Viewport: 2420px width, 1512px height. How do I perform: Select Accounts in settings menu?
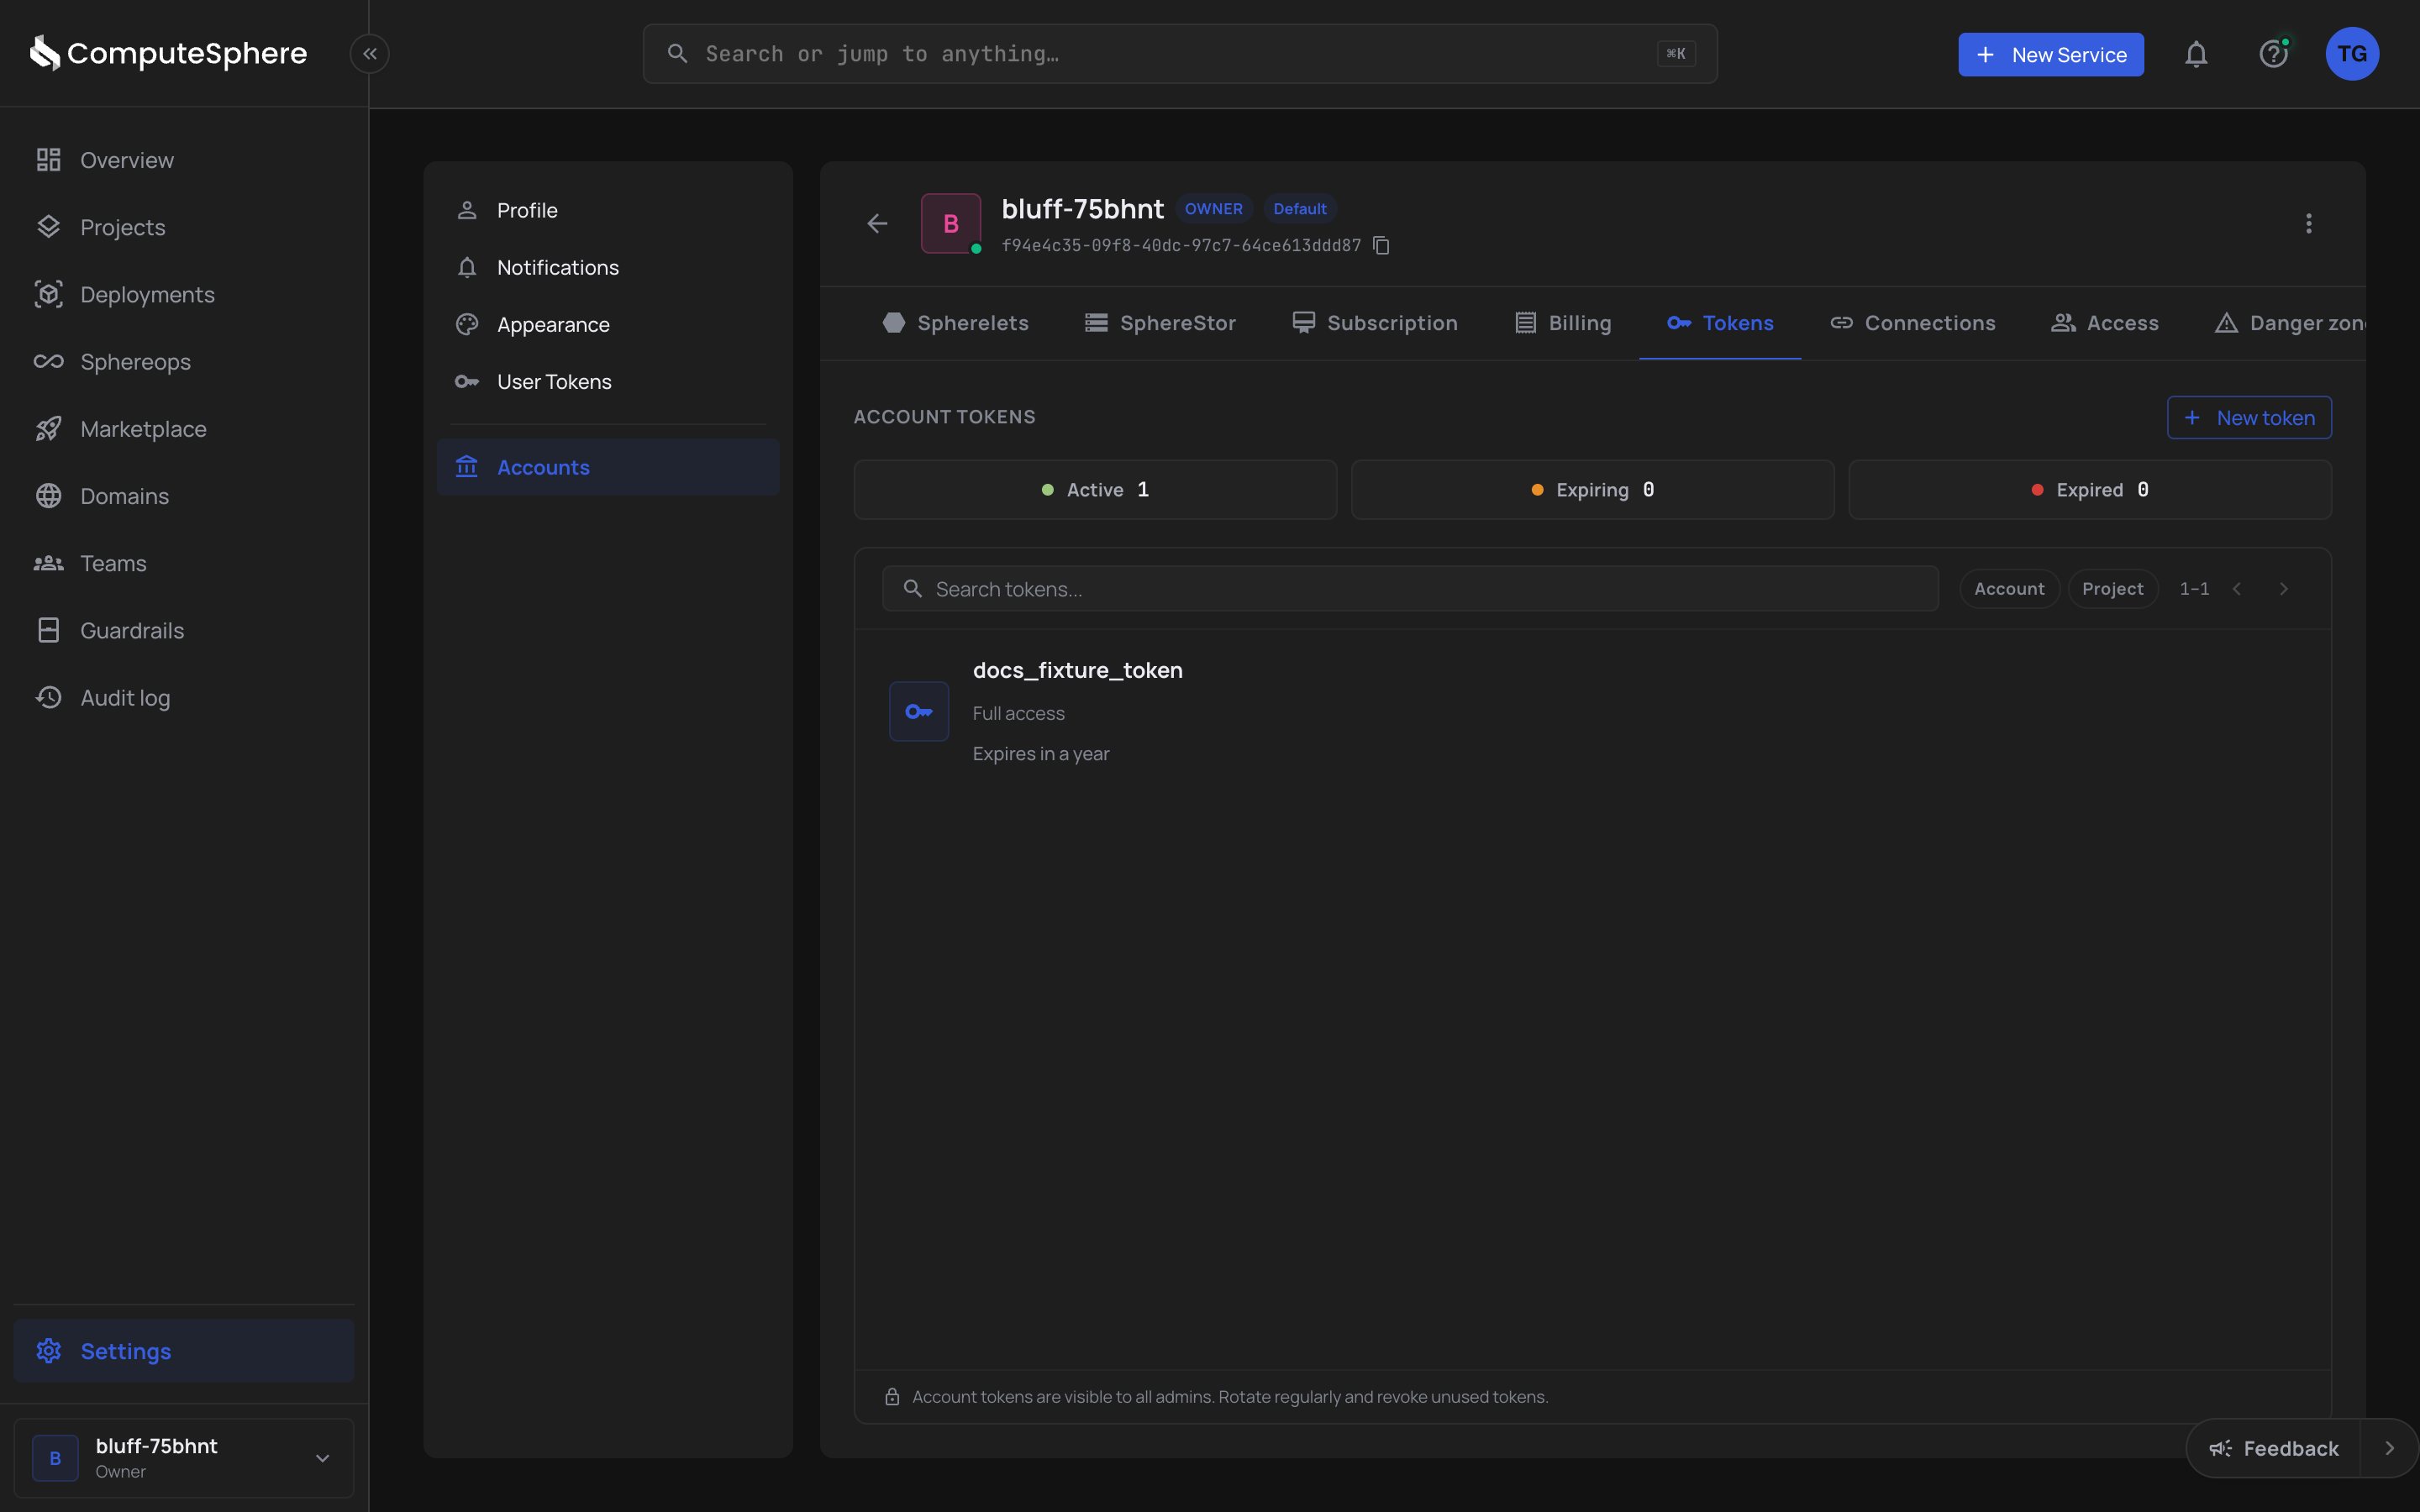(608, 467)
